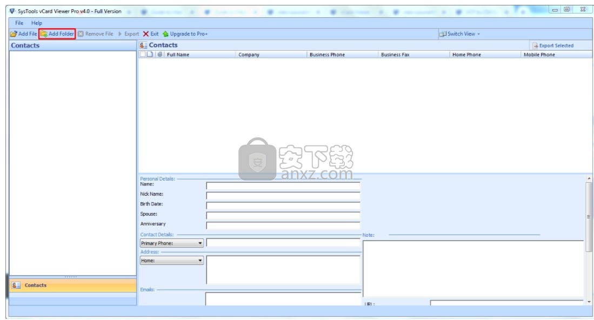Open the Home address type dropdown

[172, 261]
